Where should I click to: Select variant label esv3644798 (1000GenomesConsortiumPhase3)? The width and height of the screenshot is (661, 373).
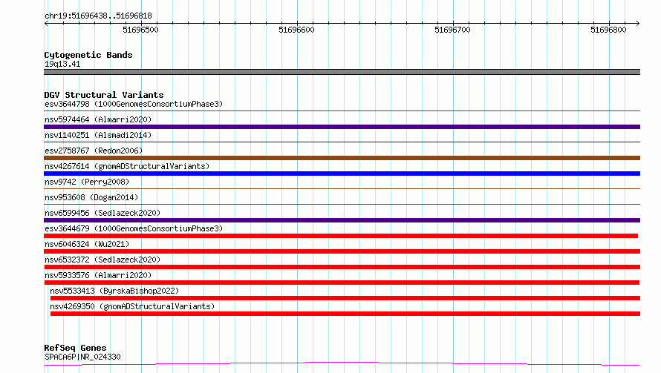(x=134, y=104)
